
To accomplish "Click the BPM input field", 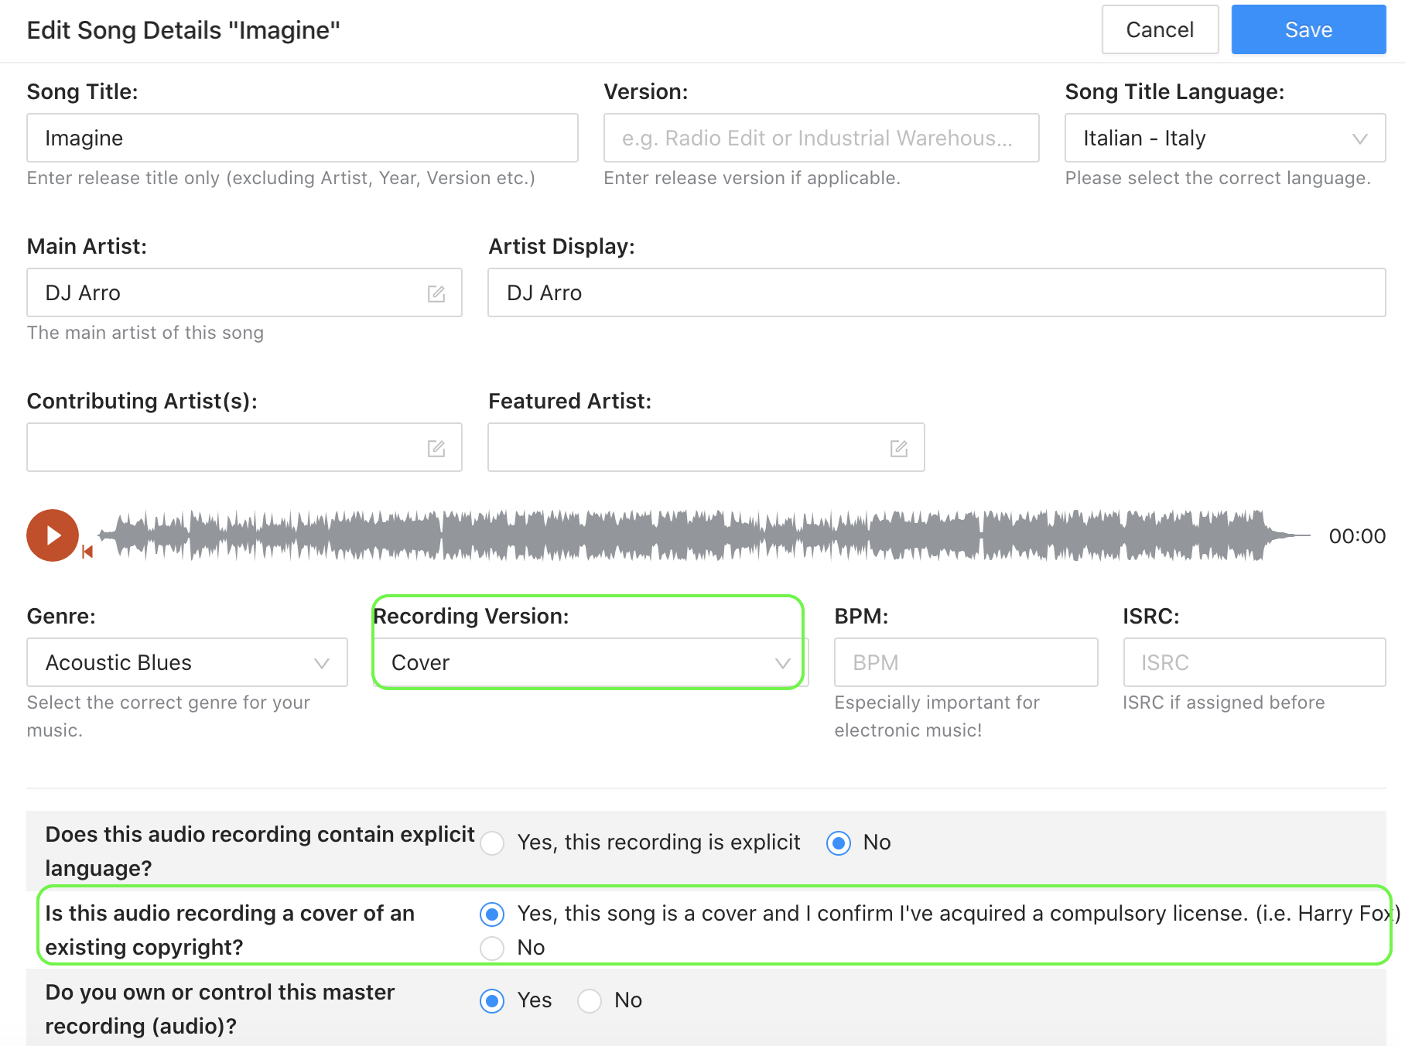I will tap(966, 662).
